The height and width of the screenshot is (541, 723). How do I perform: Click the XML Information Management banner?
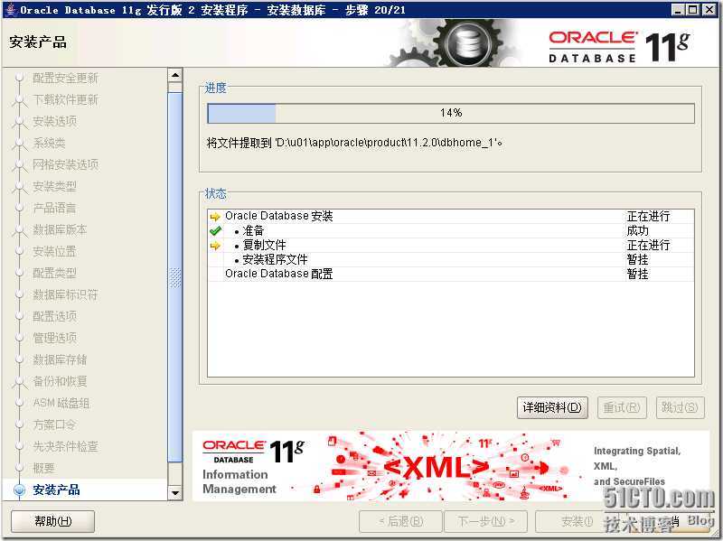[451, 466]
